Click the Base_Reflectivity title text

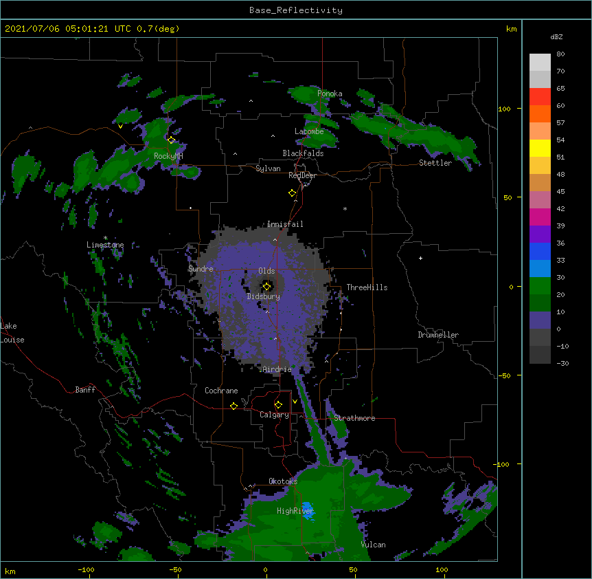click(x=296, y=10)
